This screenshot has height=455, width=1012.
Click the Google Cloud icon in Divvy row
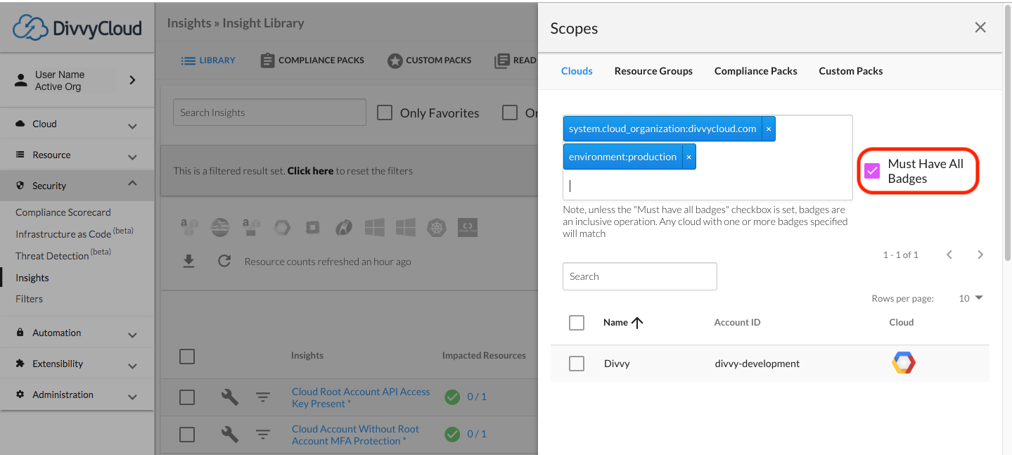click(x=904, y=364)
